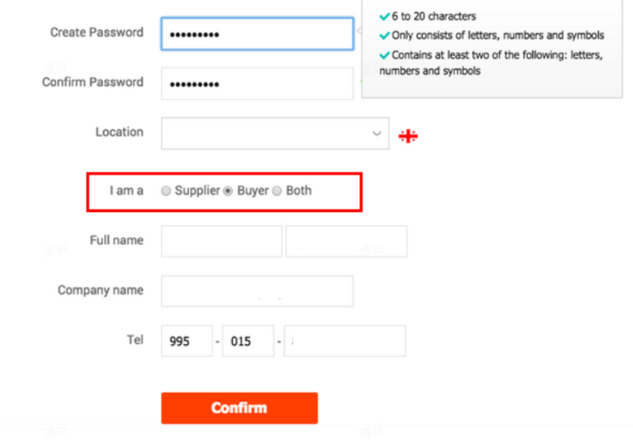633x444 pixels.
Task: Click the last Tel number field
Action: click(x=345, y=341)
